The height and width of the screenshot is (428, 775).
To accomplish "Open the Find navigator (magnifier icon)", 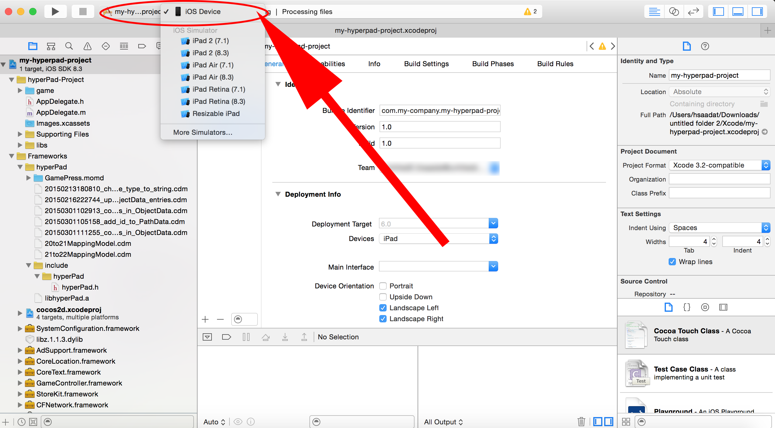I will [69, 46].
